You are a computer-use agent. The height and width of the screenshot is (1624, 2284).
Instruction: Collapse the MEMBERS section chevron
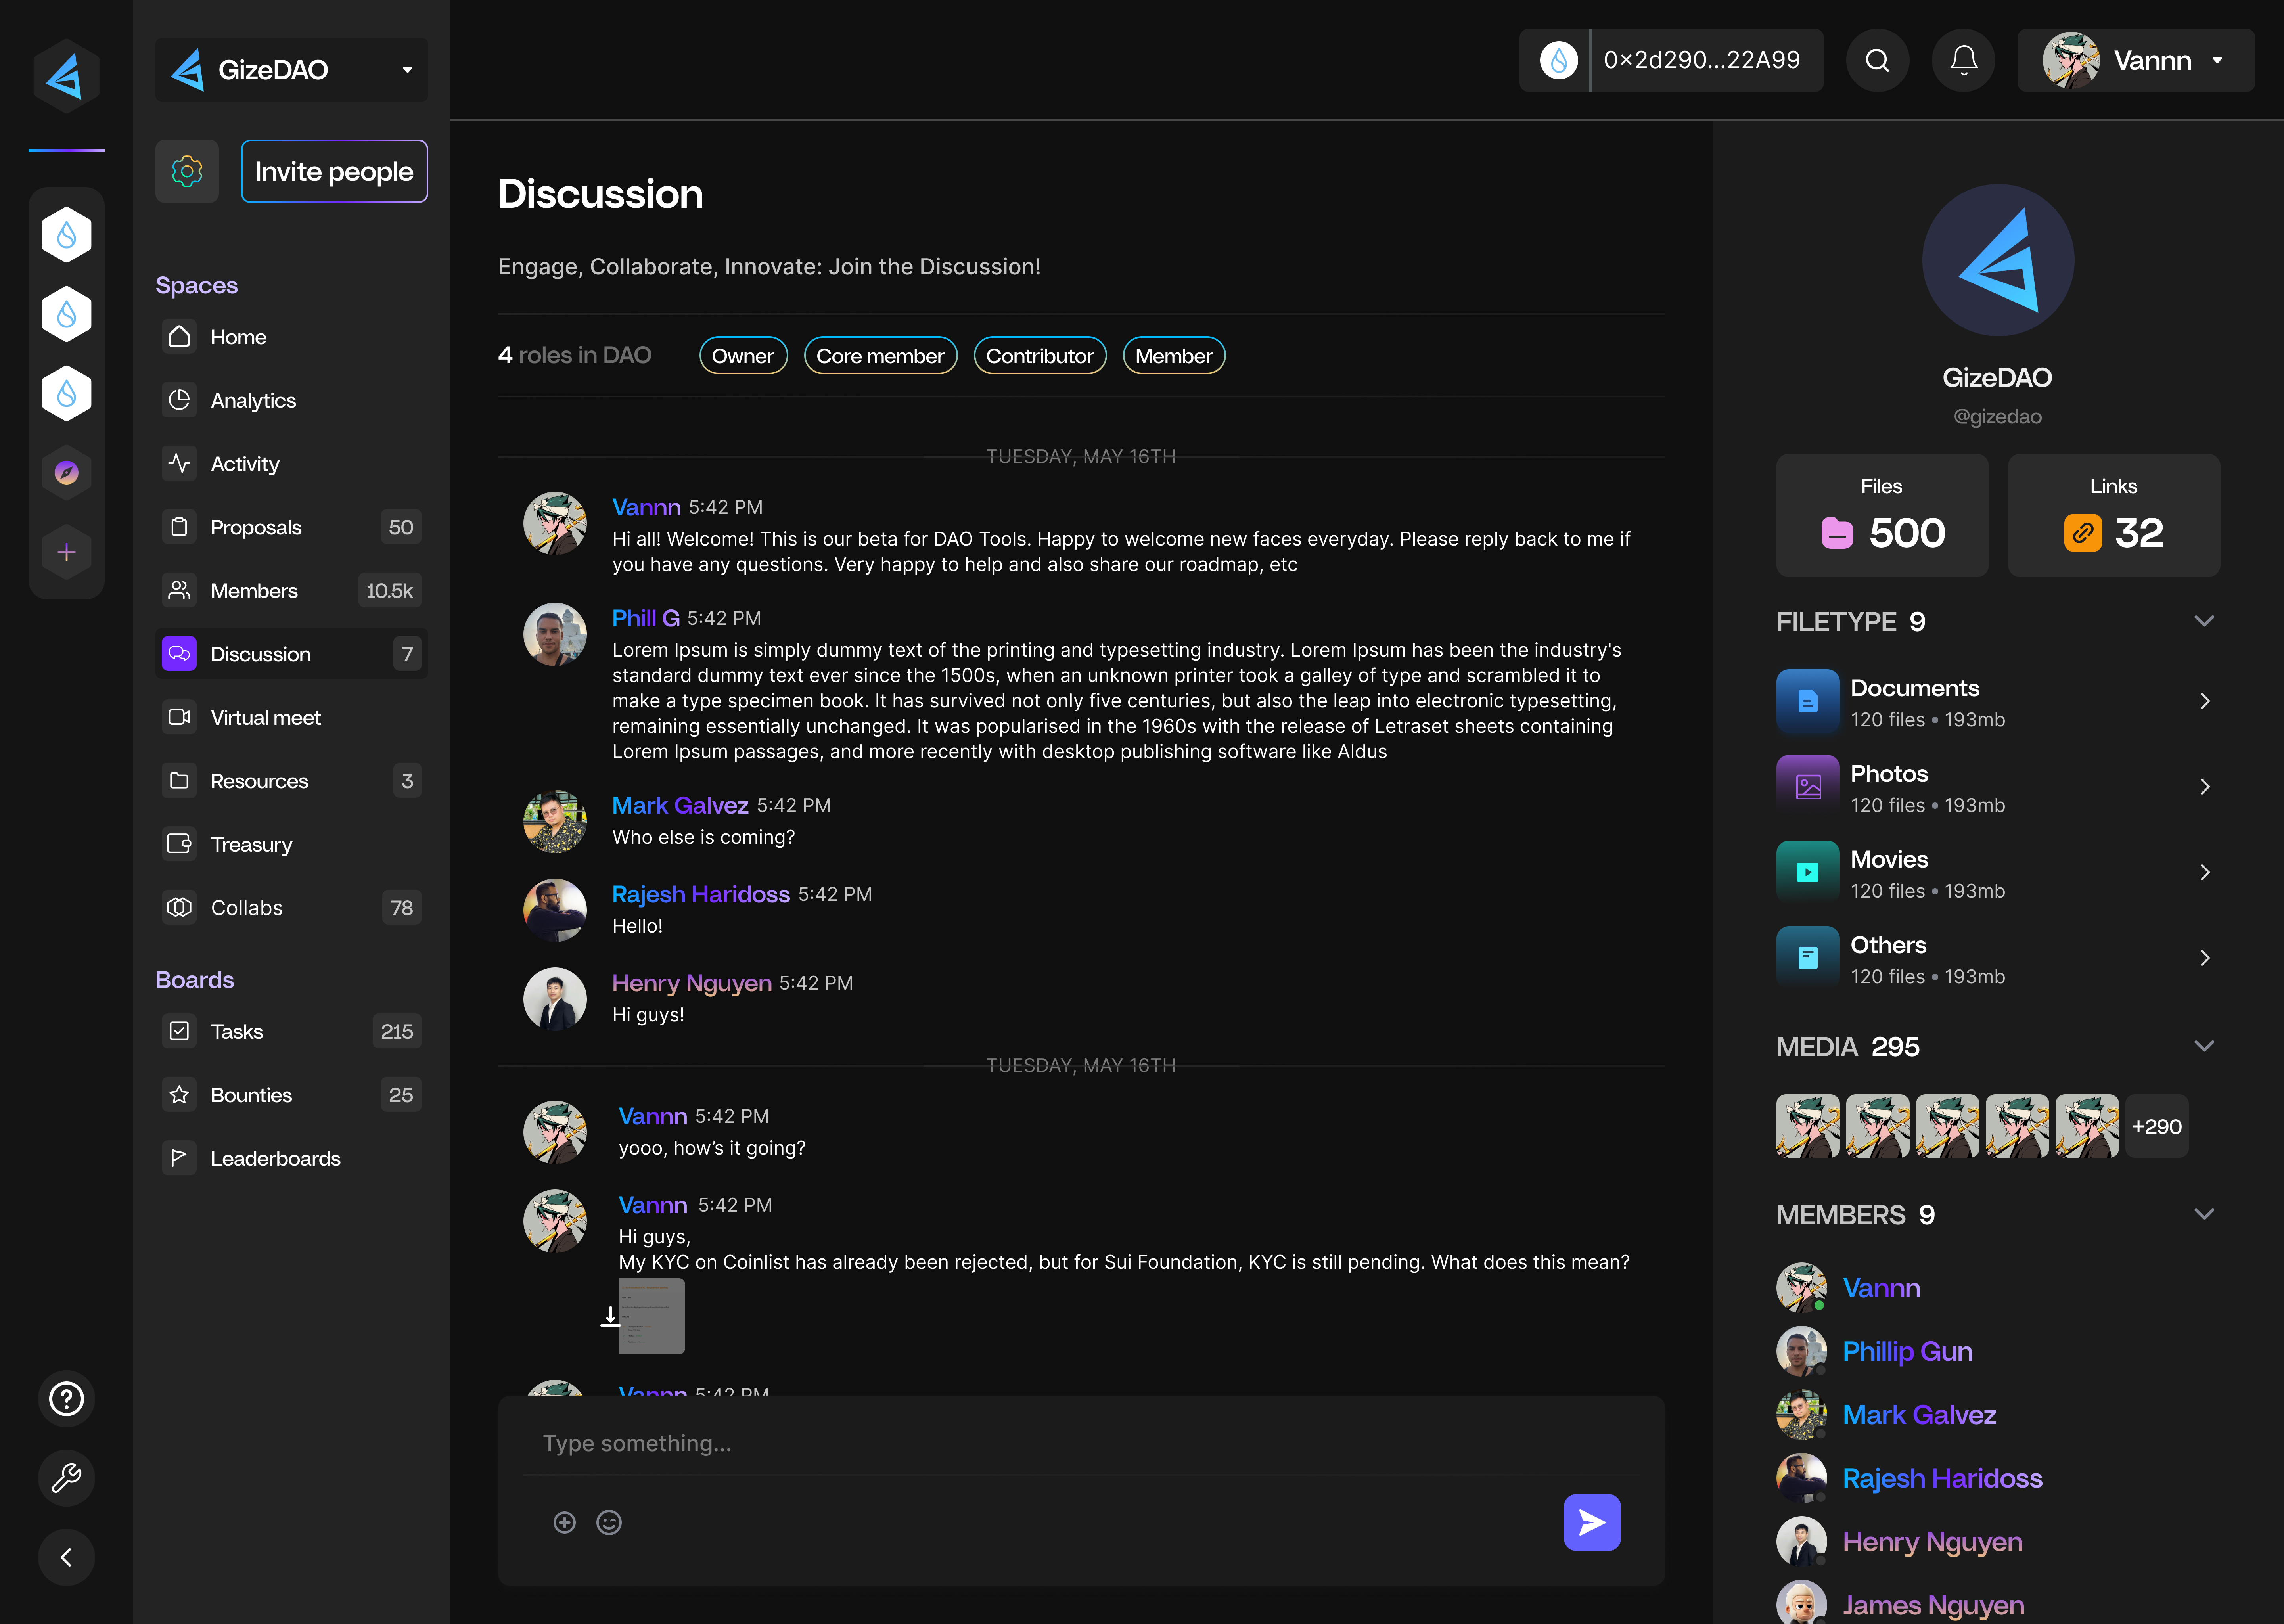tap(2203, 1214)
